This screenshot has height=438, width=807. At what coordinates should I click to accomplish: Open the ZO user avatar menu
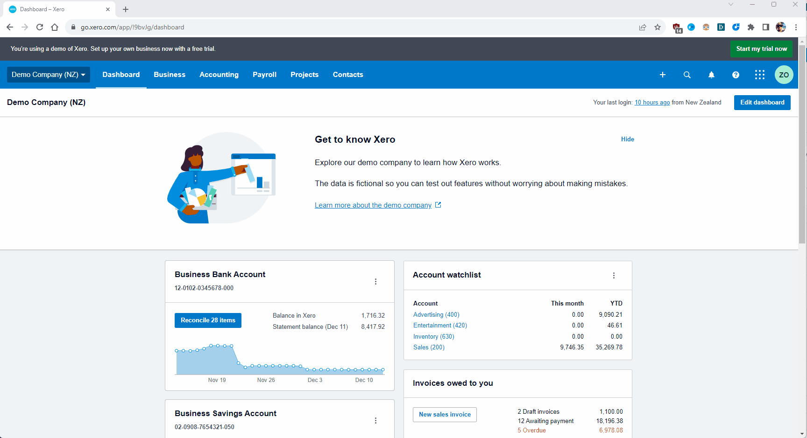click(784, 75)
